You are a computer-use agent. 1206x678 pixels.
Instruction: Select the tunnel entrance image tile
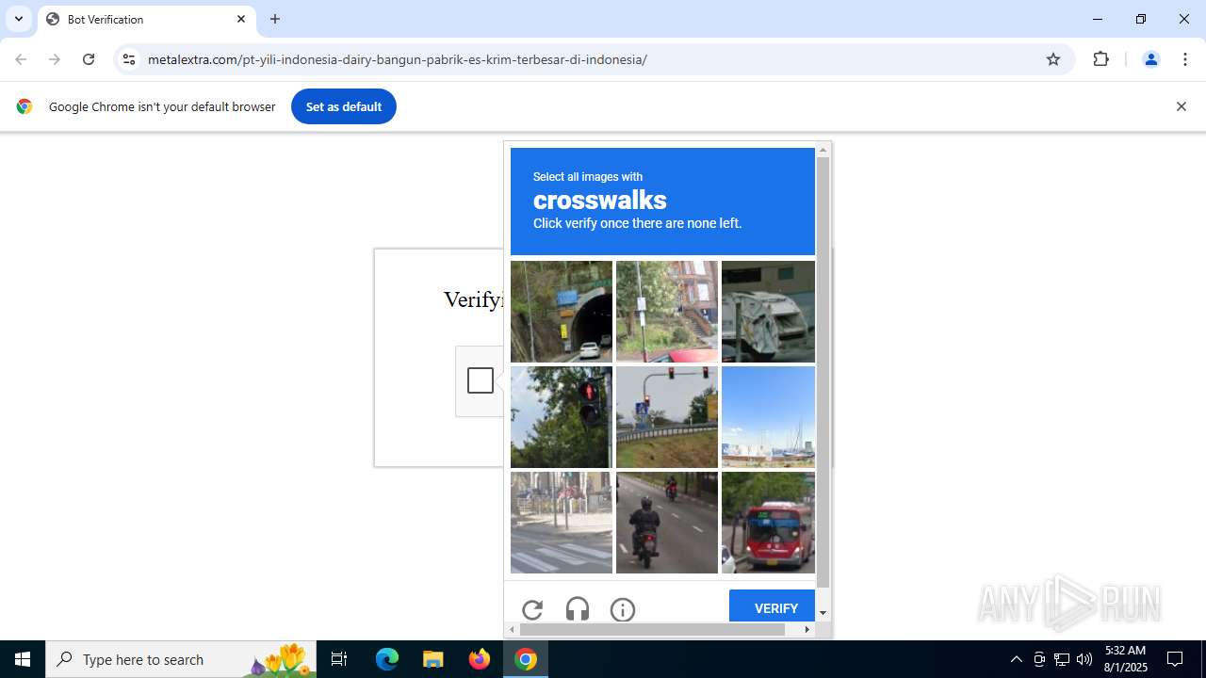click(562, 312)
